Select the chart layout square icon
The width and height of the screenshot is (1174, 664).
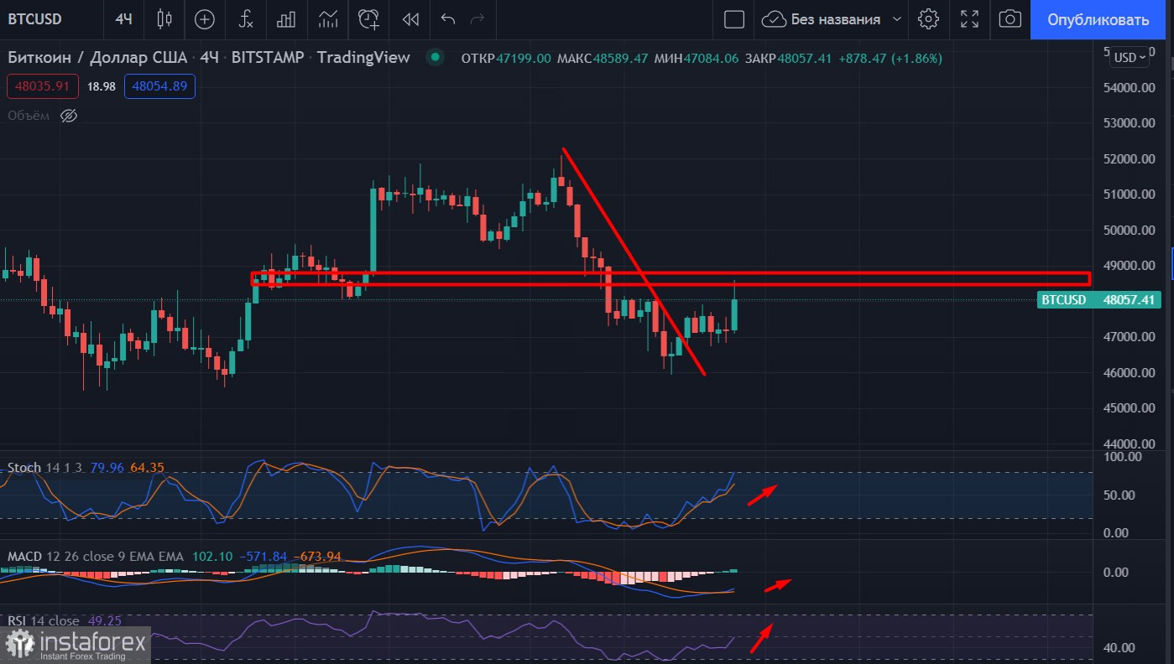pyautogui.click(x=733, y=18)
